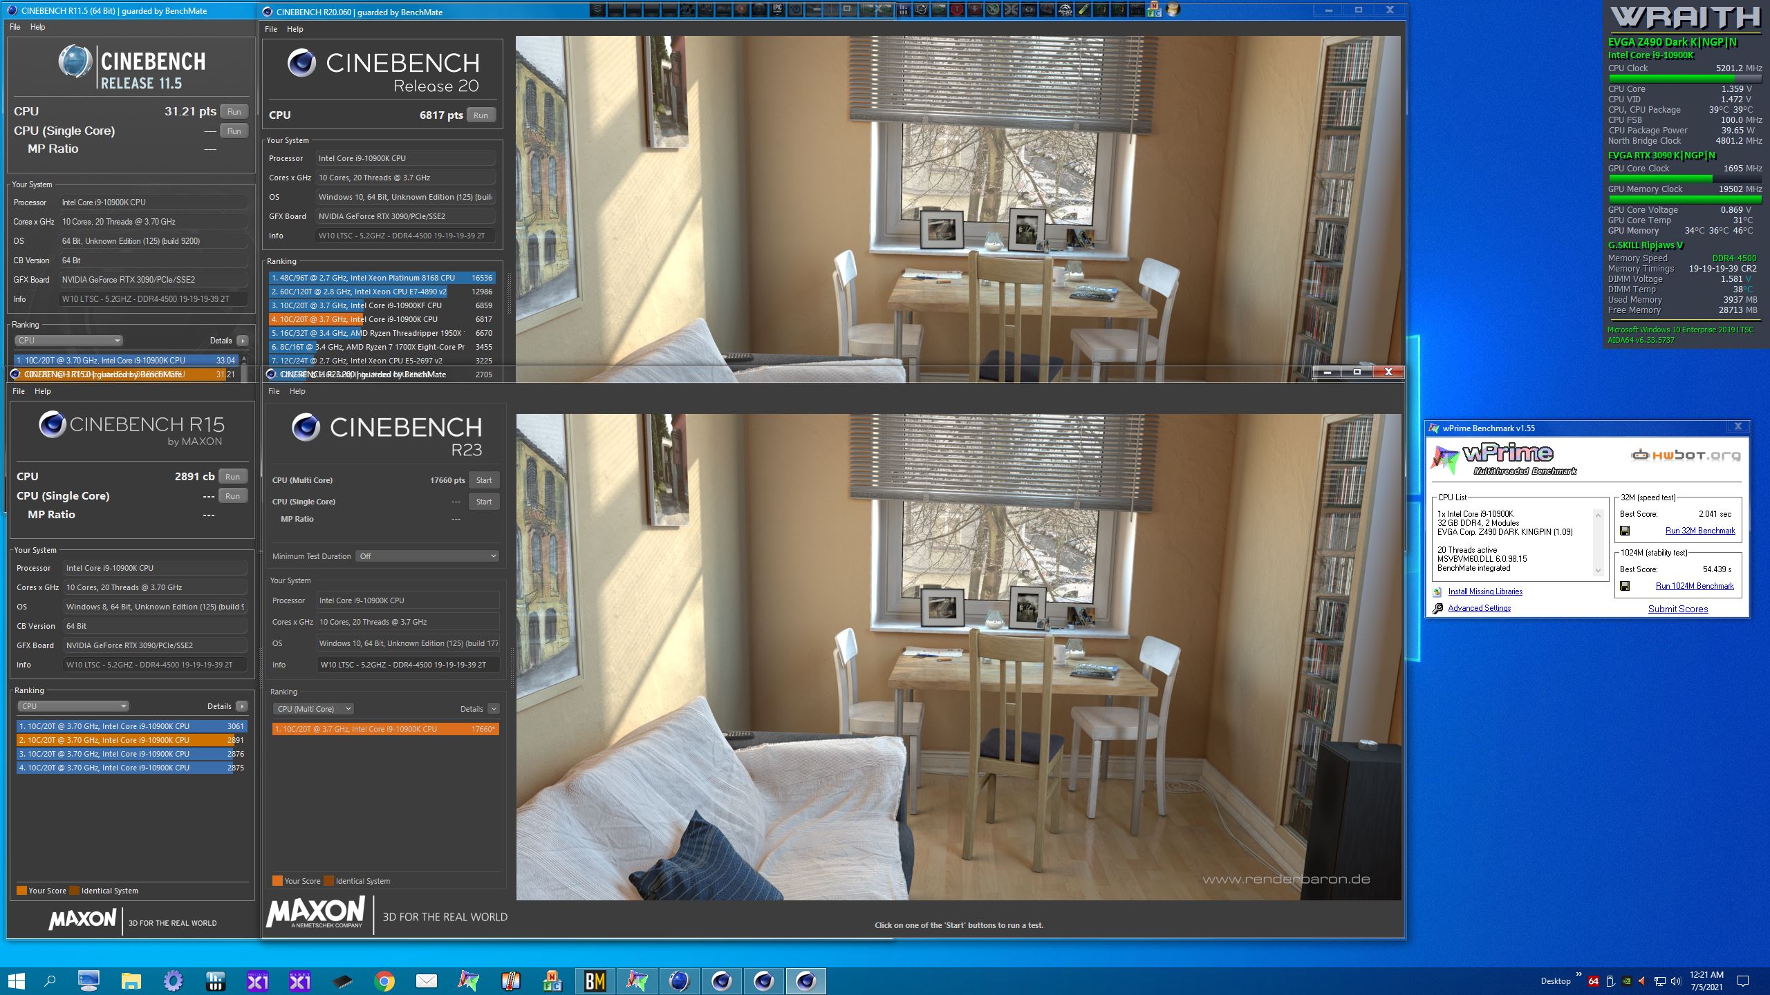
Task: Open Google Chrome from the taskbar
Action: (384, 980)
